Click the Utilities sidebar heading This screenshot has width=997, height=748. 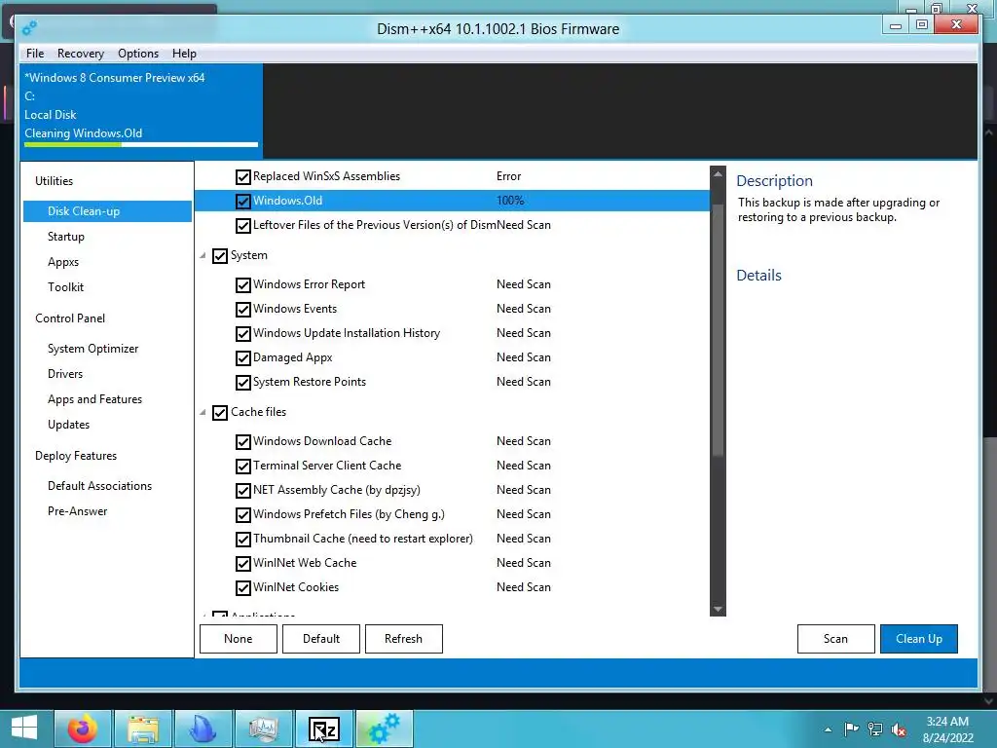(x=55, y=181)
